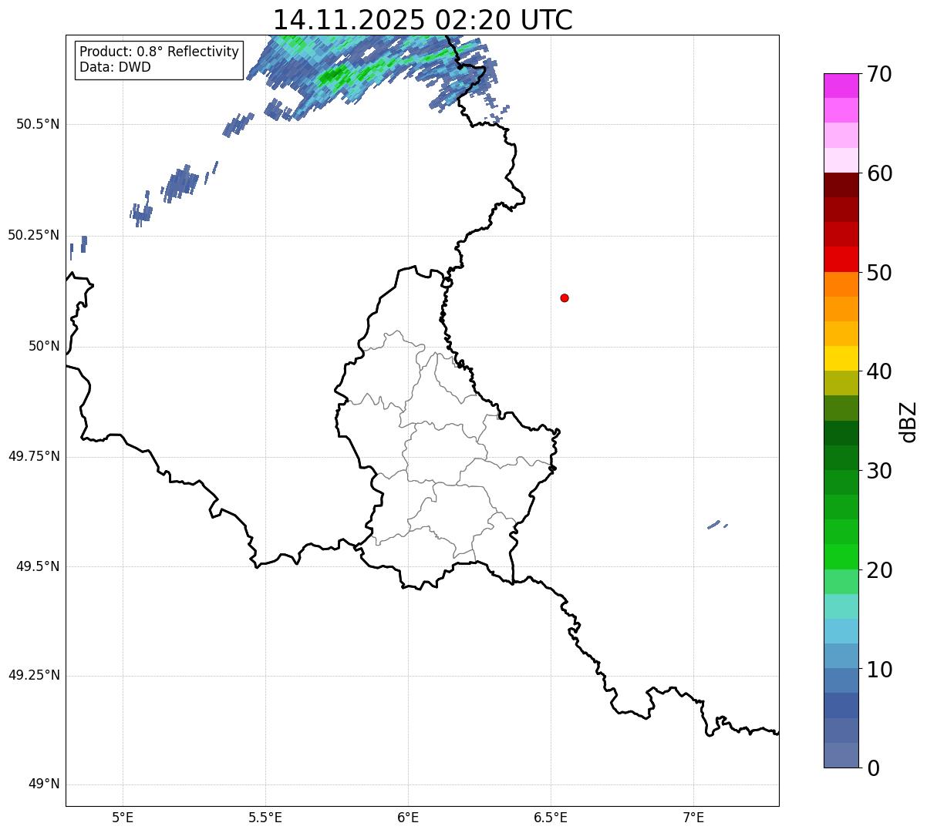Click the colorbar value 40
This screenshot has width=927, height=833.
click(x=879, y=371)
